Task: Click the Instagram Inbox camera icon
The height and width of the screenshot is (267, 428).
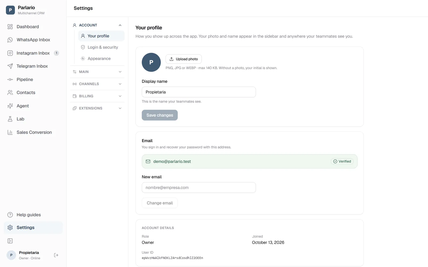Action: pyautogui.click(x=10, y=53)
